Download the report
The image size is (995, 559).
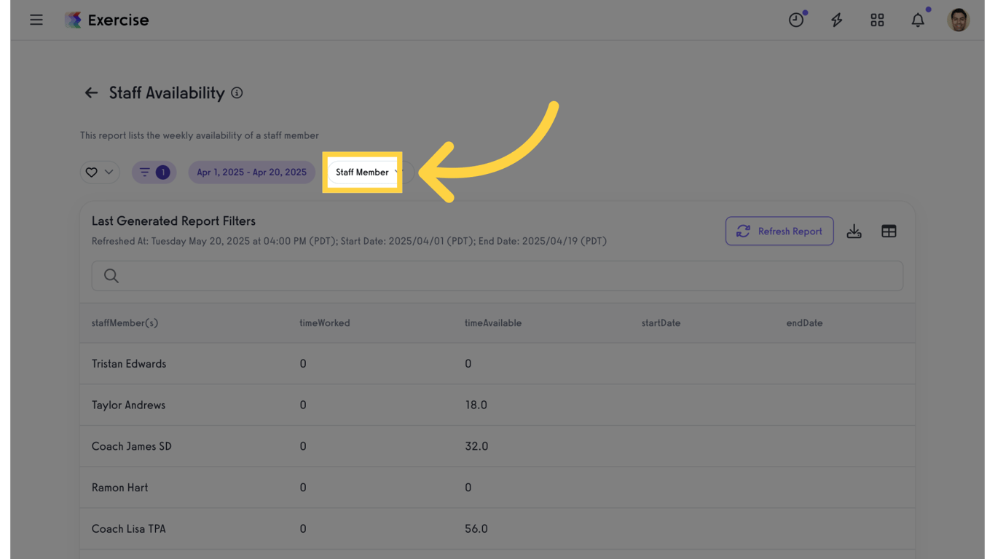(x=854, y=231)
